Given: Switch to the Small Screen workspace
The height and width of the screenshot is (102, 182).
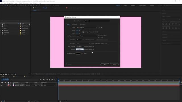Looking at the screenshot, I should coord(142,5).
